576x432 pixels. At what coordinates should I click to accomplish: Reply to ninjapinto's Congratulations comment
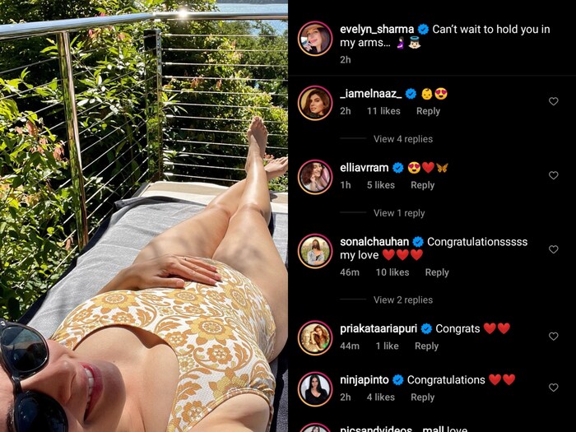[x=422, y=397]
